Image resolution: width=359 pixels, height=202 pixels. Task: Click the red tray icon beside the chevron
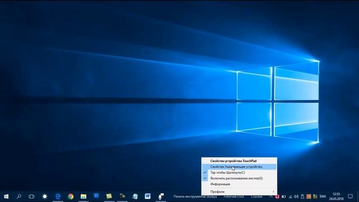tap(277, 196)
